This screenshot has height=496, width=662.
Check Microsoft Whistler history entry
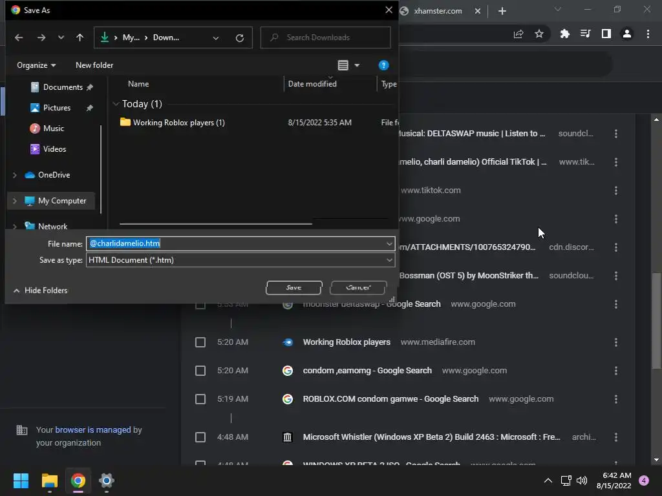pyautogui.click(x=200, y=437)
